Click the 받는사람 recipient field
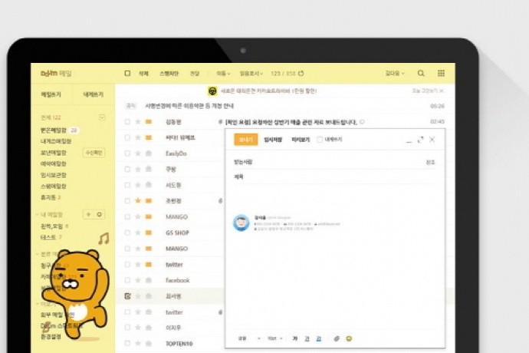This screenshot has height=353, width=529. point(334,162)
